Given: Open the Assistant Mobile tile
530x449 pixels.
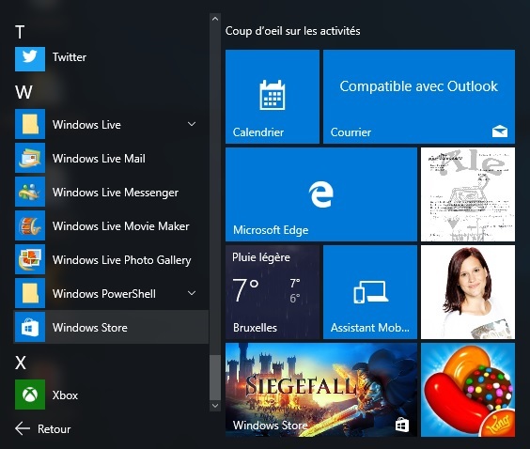Looking at the screenshot, I should click(370, 292).
